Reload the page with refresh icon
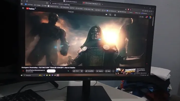Image resolution: width=180 pixels, height=101 pixels. point(27,1)
